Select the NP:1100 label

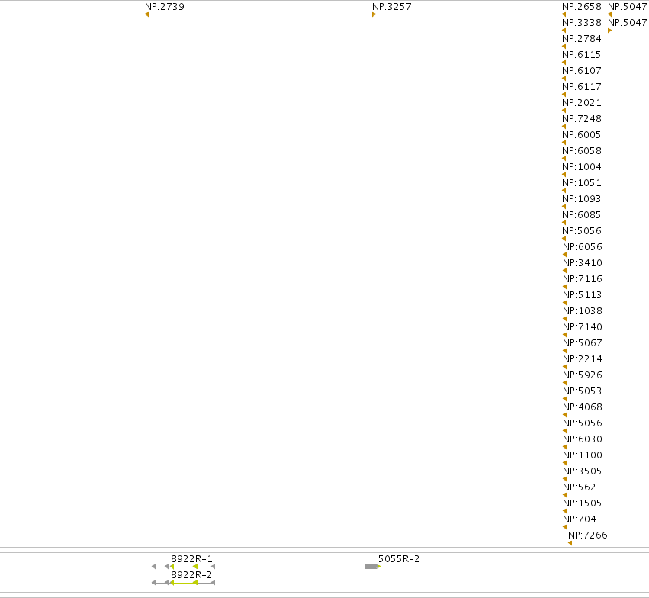pos(583,455)
